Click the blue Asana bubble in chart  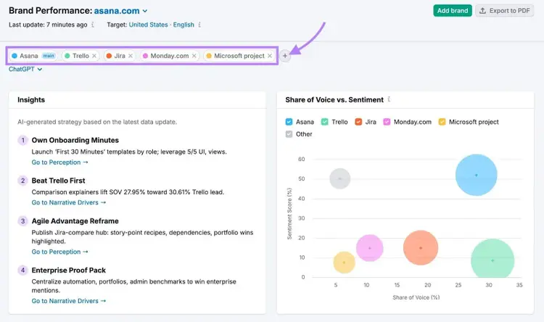click(x=476, y=175)
